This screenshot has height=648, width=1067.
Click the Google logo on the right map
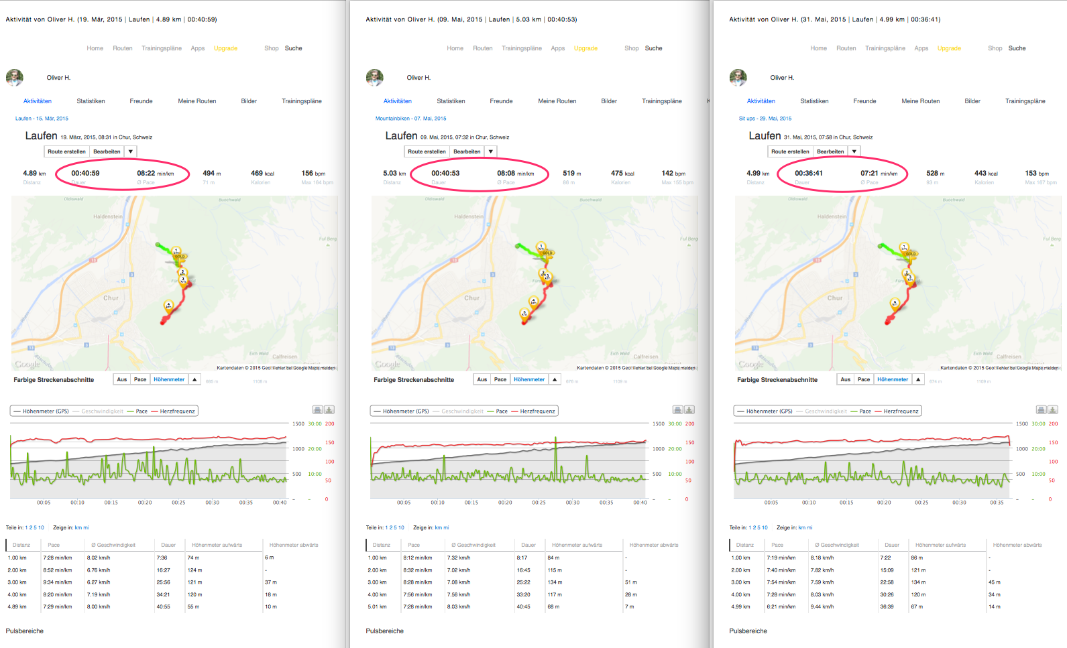pyautogui.click(x=751, y=365)
